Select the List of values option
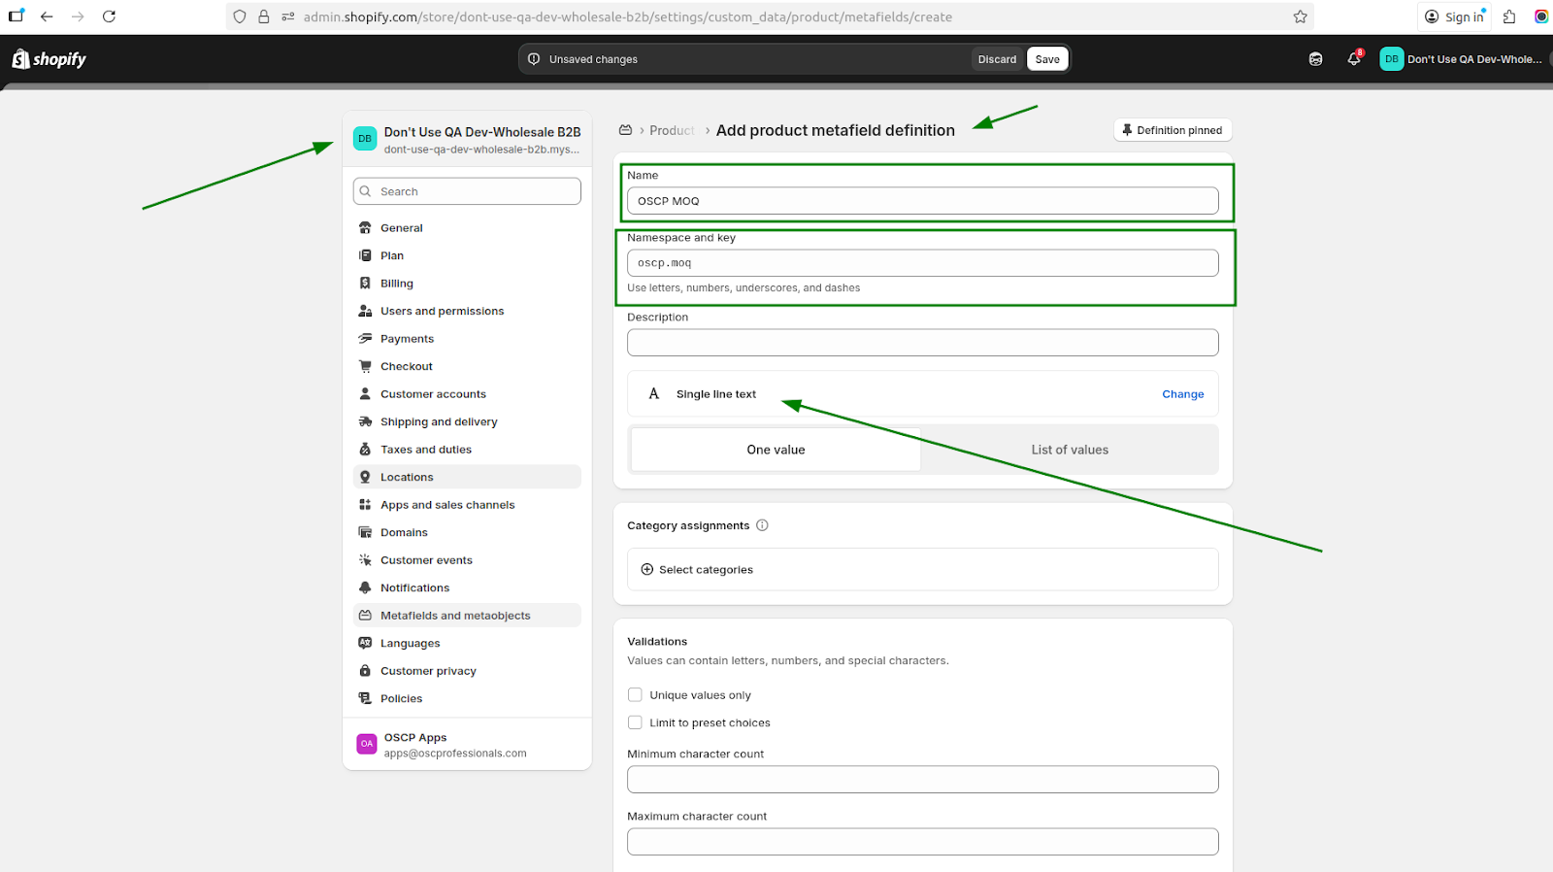 pos(1069,450)
